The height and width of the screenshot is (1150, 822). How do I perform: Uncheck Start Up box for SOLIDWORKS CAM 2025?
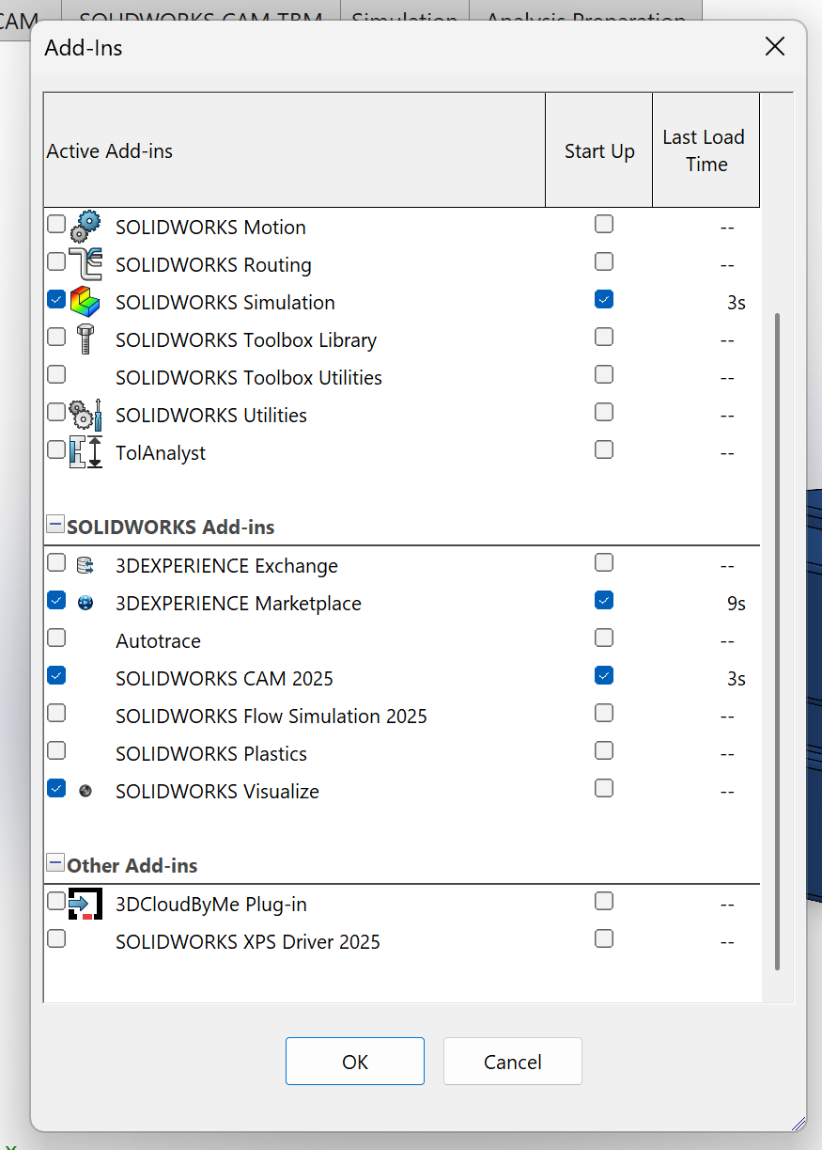tap(604, 675)
